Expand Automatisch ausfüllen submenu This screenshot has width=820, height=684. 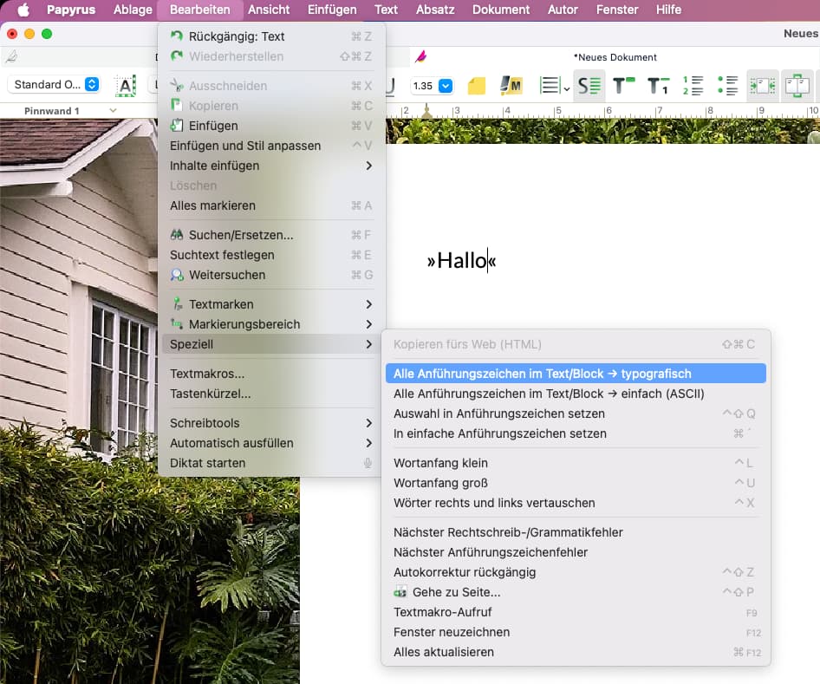[271, 443]
